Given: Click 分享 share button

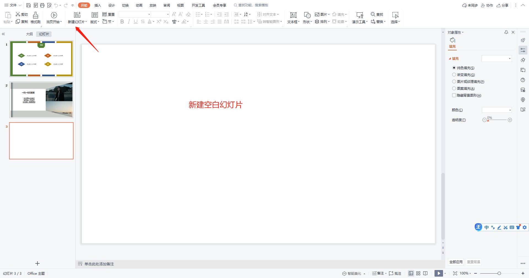Looking at the screenshot, I should coord(502,5).
